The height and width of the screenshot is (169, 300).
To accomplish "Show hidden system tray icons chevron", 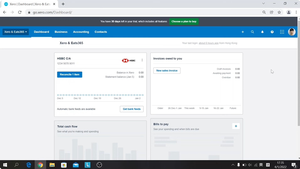I will tap(233, 165).
